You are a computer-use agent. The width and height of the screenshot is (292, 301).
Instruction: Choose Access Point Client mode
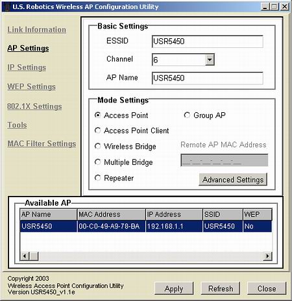pyautogui.click(x=98, y=130)
